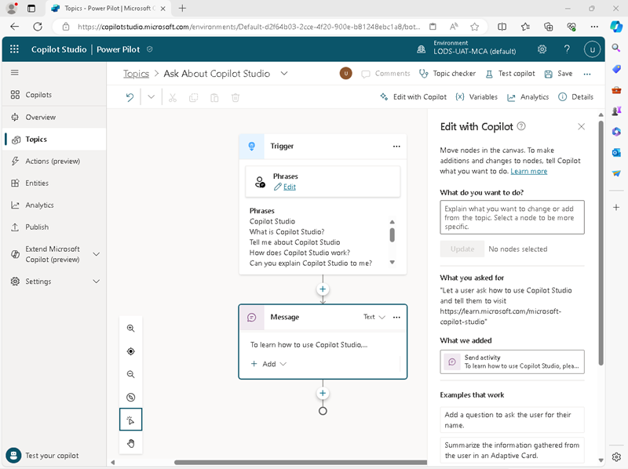Save the topic
628x469 pixels.
558,74
